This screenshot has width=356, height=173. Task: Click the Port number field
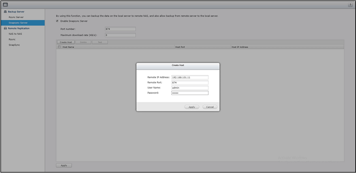point(120,29)
